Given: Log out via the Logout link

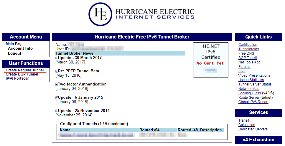Looking at the screenshot, I should tap(14, 53).
